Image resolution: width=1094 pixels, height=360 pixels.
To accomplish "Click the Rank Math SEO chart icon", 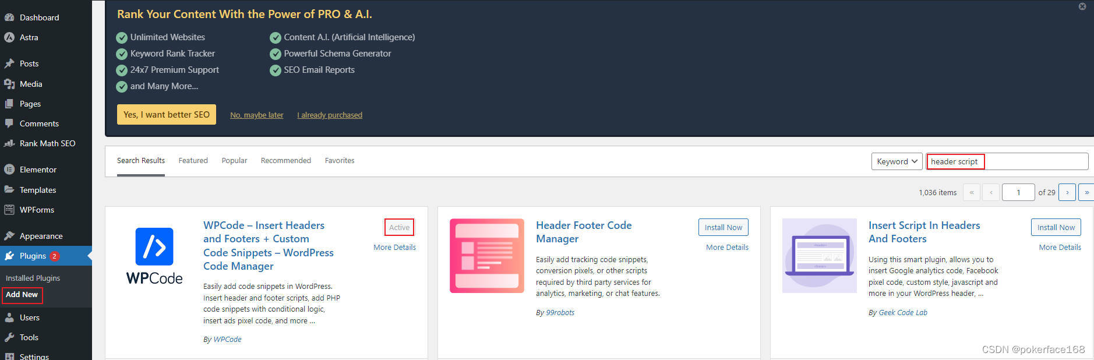I will coord(9,143).
